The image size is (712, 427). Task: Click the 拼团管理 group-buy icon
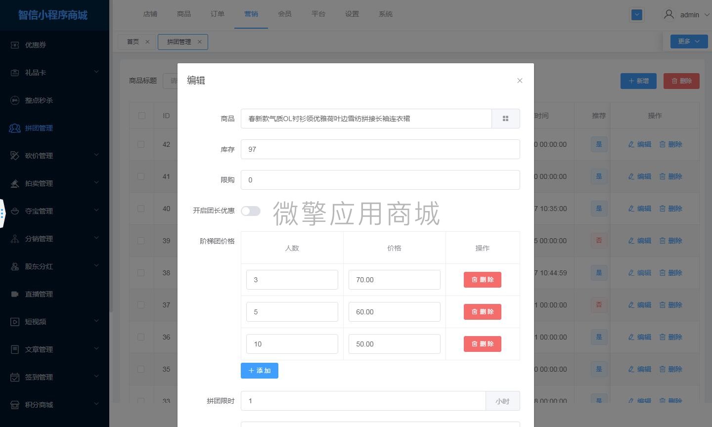15,128
